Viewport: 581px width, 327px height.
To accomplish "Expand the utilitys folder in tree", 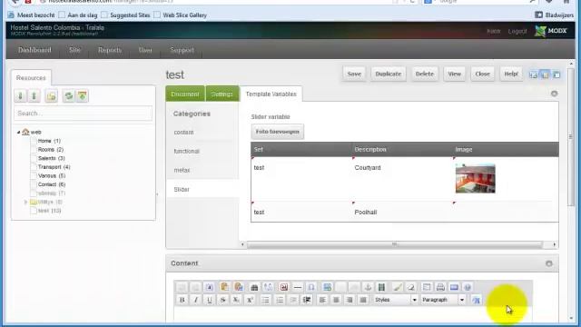I will pos(25,202).
